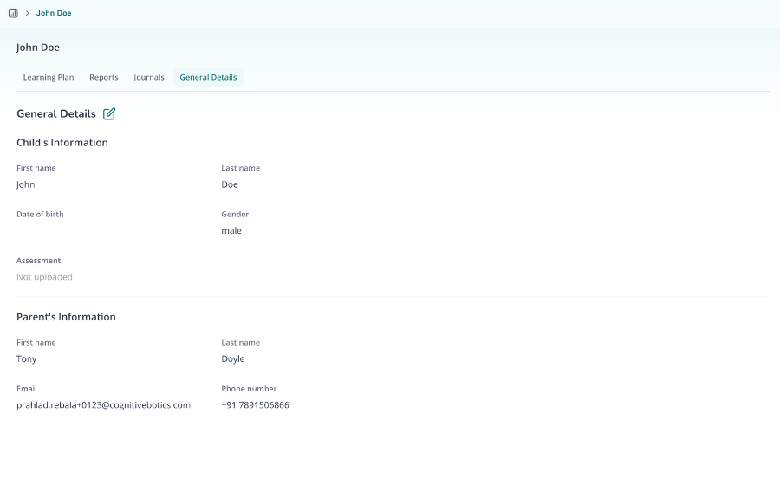Click the Email label
This screenshot has height=478, width=780.
pyautogui.click(x=27, y=389)
